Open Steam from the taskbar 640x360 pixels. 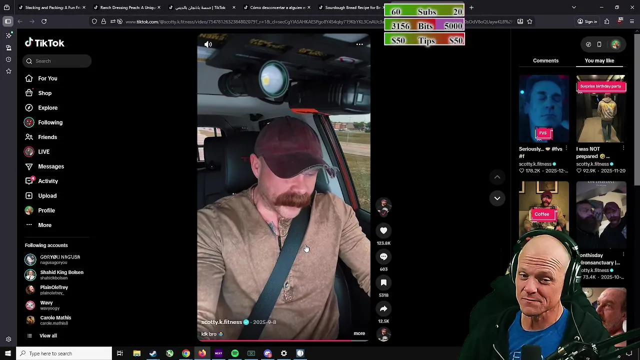[153, 353]
